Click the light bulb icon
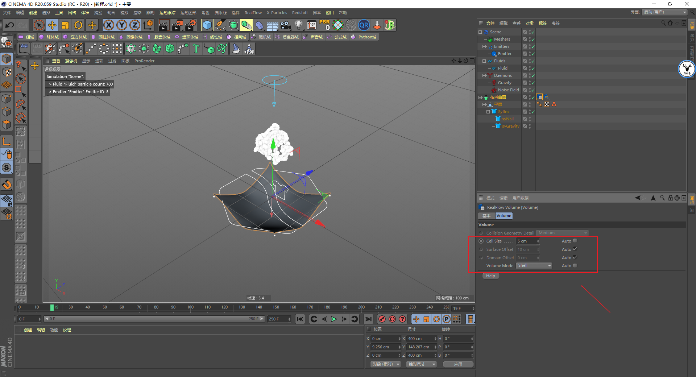The width and height of the screenshot is (696, 377). (x=298, y=25)
